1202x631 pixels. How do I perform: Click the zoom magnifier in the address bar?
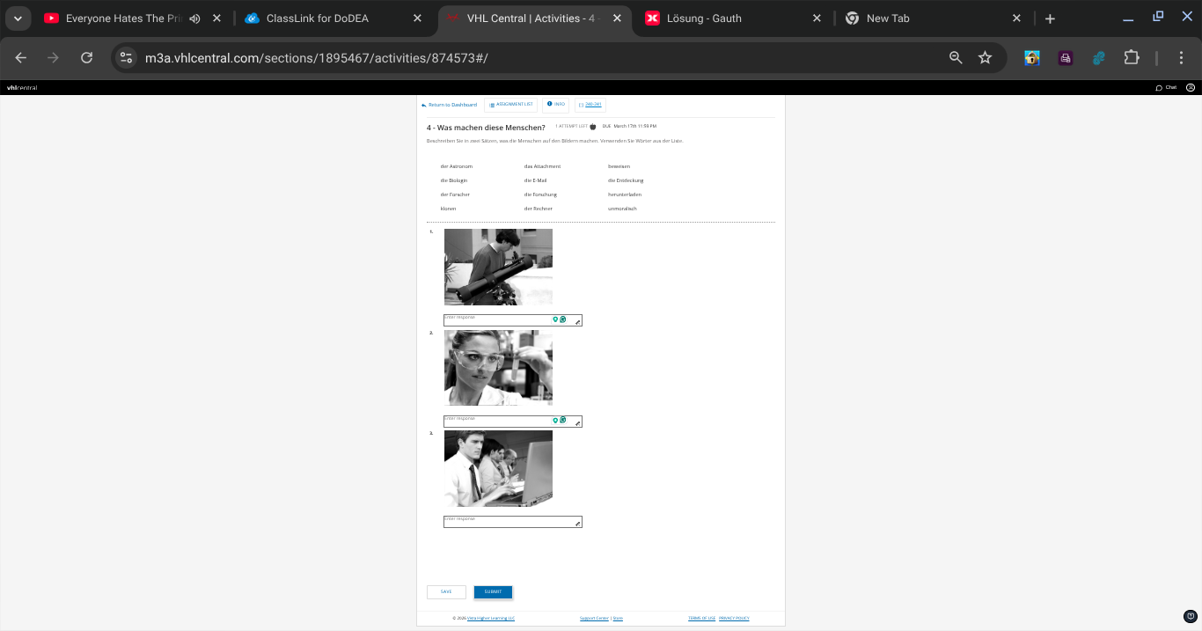(956, 57)
